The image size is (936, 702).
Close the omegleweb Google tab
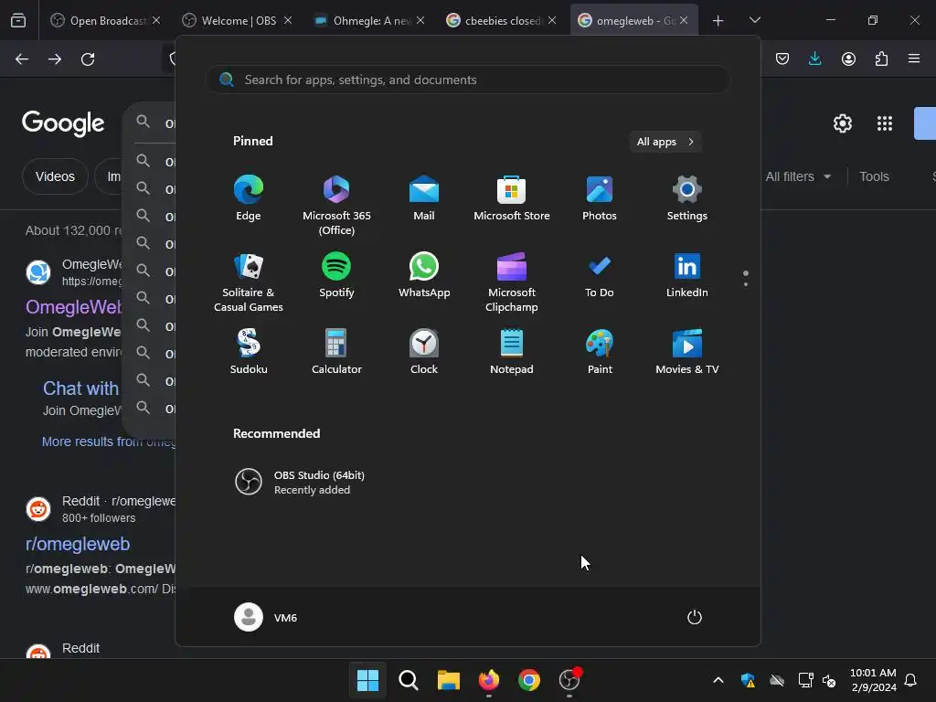pos(684,20)
